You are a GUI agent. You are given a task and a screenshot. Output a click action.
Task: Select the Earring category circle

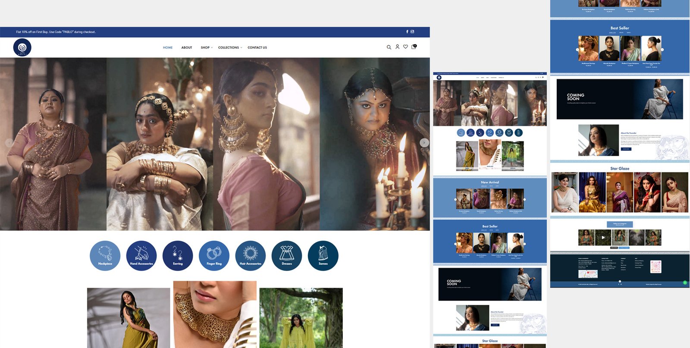(x=178, y=256)
